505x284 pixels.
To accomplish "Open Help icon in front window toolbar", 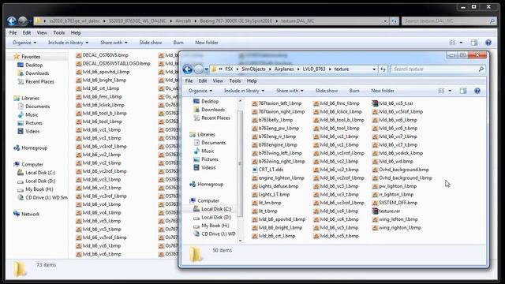I will [x=477, y=91].
